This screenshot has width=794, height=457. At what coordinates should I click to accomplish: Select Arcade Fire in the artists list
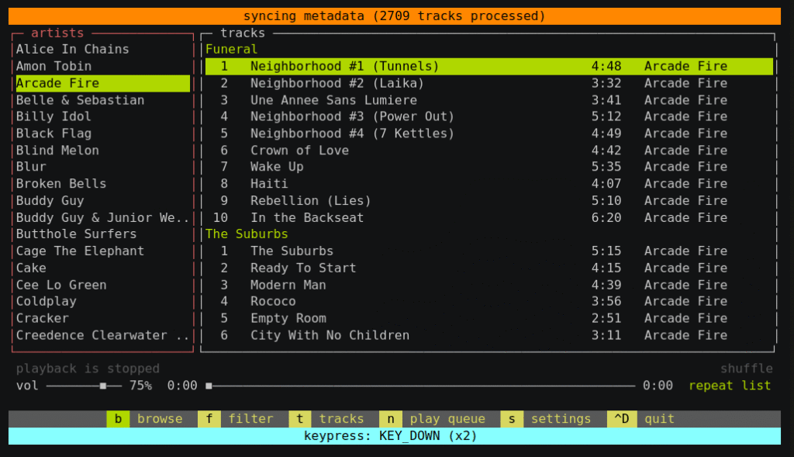[x=103, y=83]
